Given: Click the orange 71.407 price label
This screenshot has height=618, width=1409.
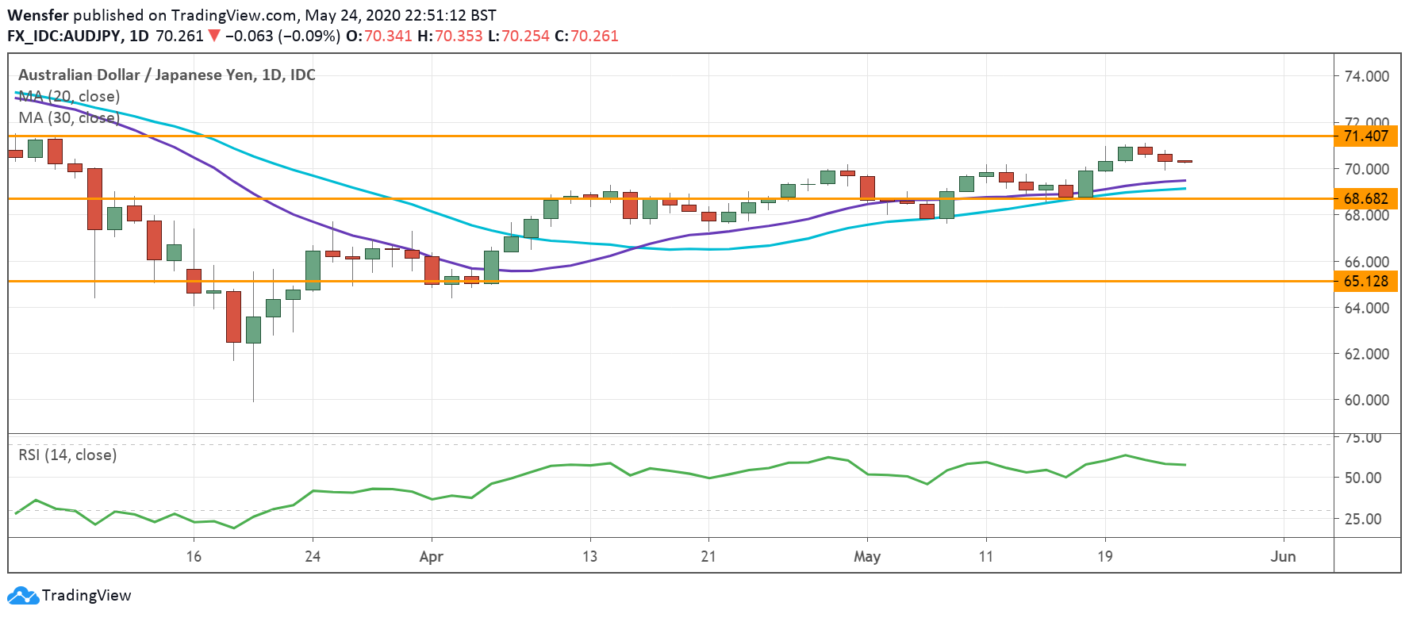Looking at the screenshot, I should click(1365, 136).
